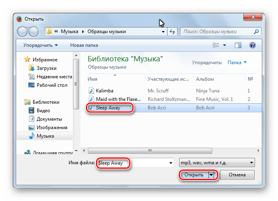278x201 pixels.
Task: Toggle the preview pane icon
Action: (x=238, y=45)
